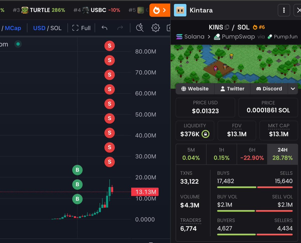
Task: Click the LIQUIDITY $376K box
Action: [195, 130]
